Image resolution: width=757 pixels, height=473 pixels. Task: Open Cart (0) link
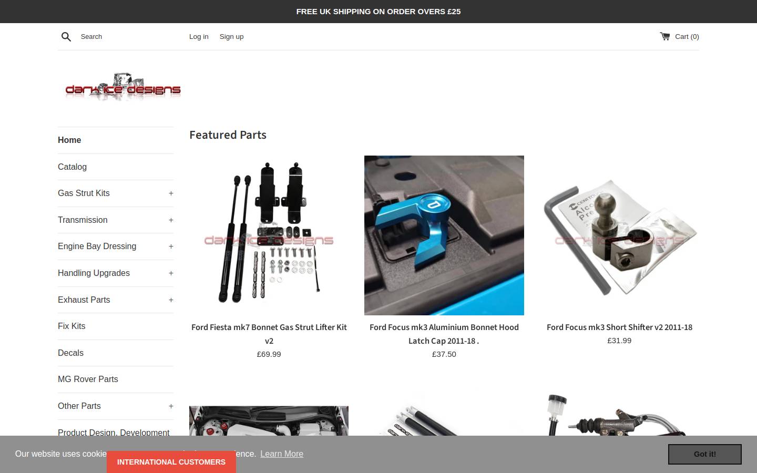(680, 36)
